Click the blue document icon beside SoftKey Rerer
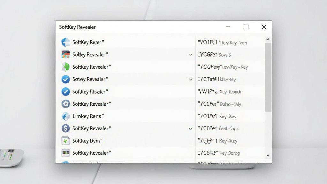Image resolution: width=327 pixels, height=184 pixels. pyautogui.click(x=65, y=42)
